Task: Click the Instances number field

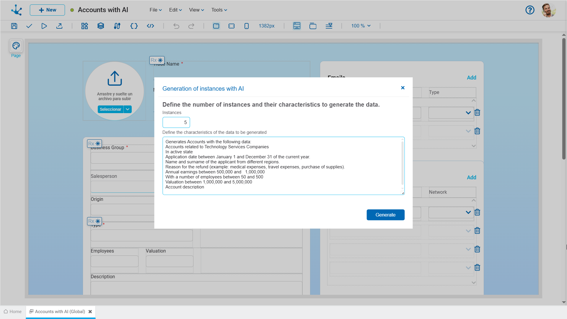Action: point(176,122)
